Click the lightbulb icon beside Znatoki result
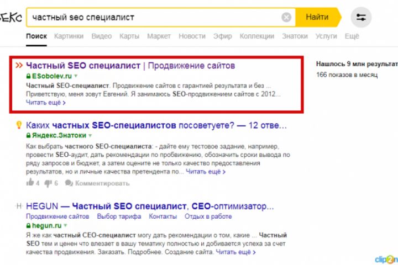This screenshot has height=265, width=398. click(19, 125)
